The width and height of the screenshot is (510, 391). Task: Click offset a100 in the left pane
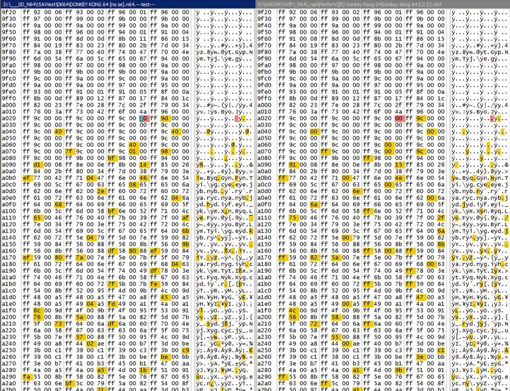point(8,211)
